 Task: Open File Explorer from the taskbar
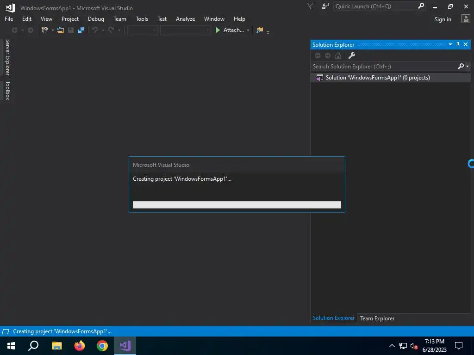(56, 346)
